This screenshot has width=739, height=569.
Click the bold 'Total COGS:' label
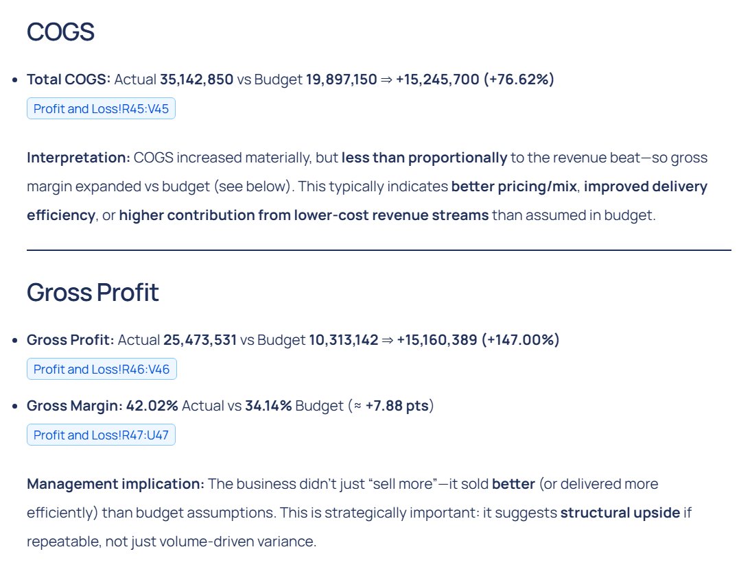[69, 80]
